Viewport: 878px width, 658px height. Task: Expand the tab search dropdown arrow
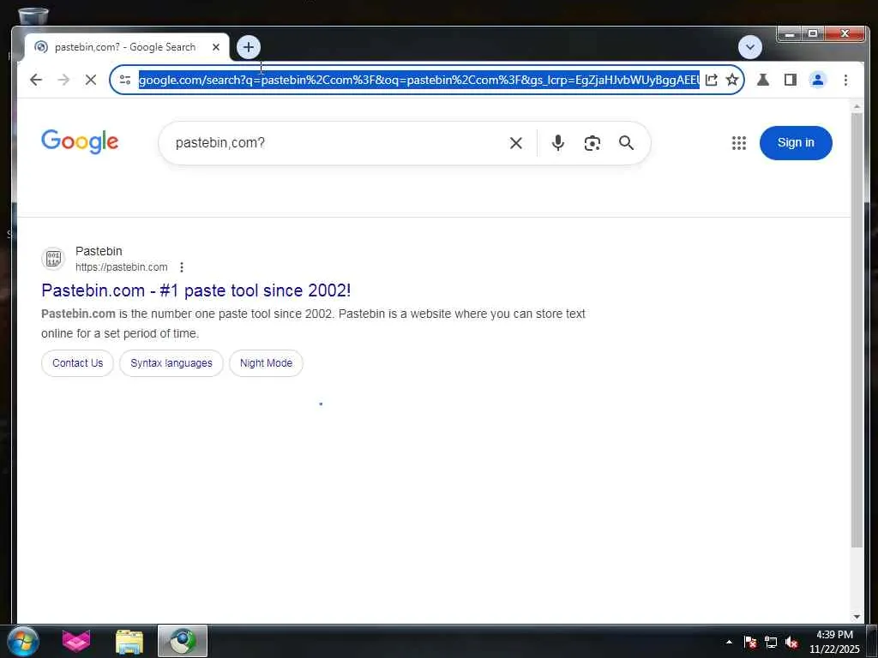point(749,47)
